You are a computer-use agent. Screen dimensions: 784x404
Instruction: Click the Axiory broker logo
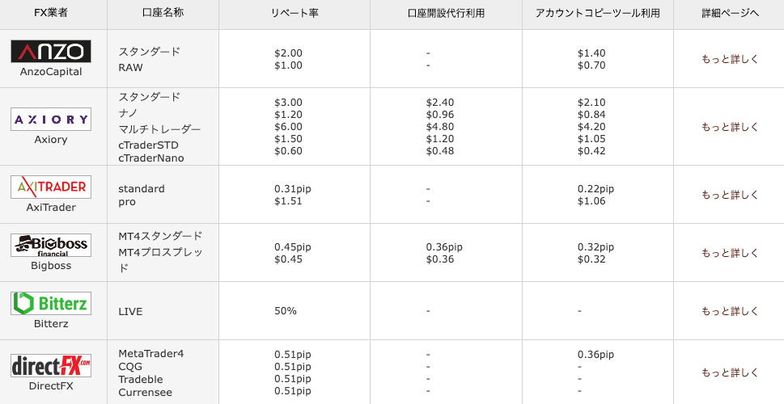(x=50, y=120)
